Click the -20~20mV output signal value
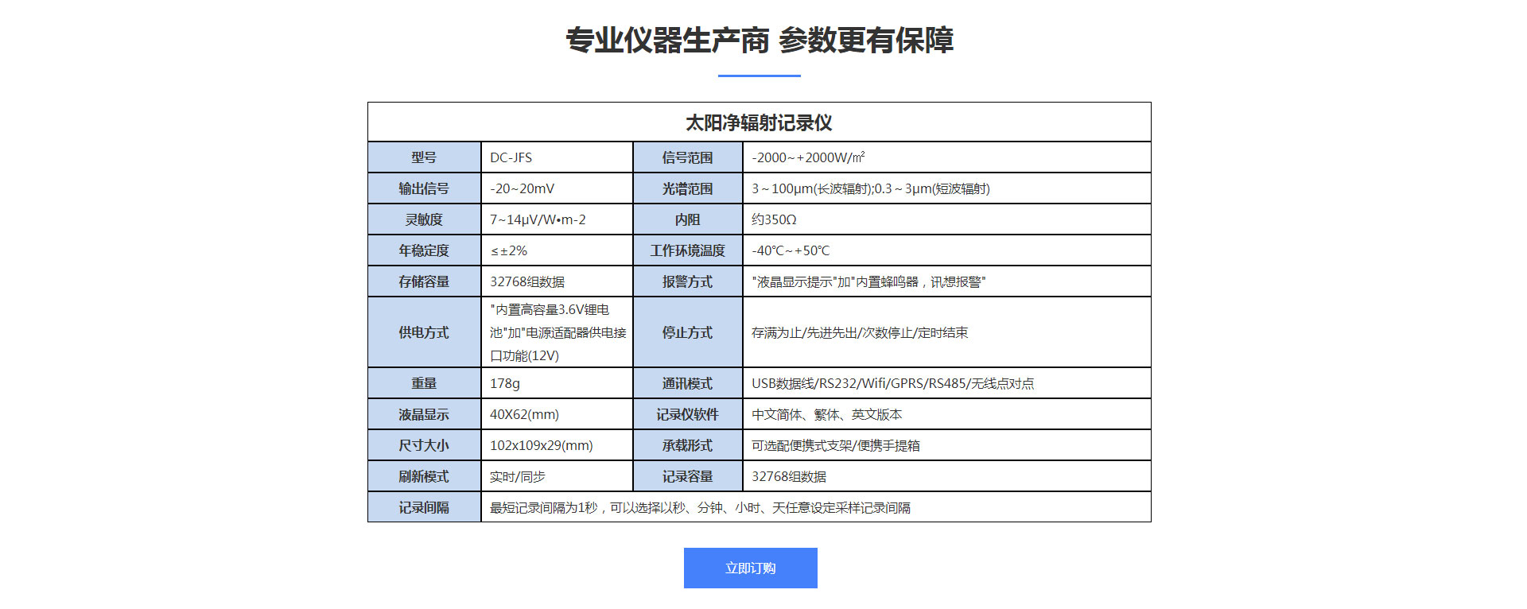This screenshot has width=1527, height=609. (x=522, y=188)
